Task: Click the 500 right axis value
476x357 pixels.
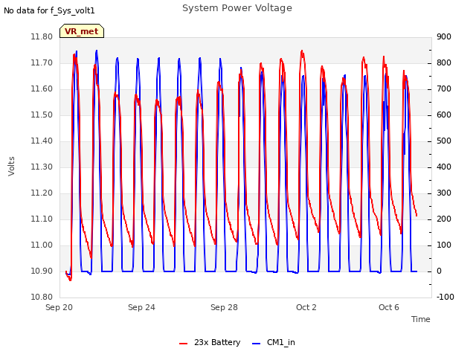Action: pos(444,141)
